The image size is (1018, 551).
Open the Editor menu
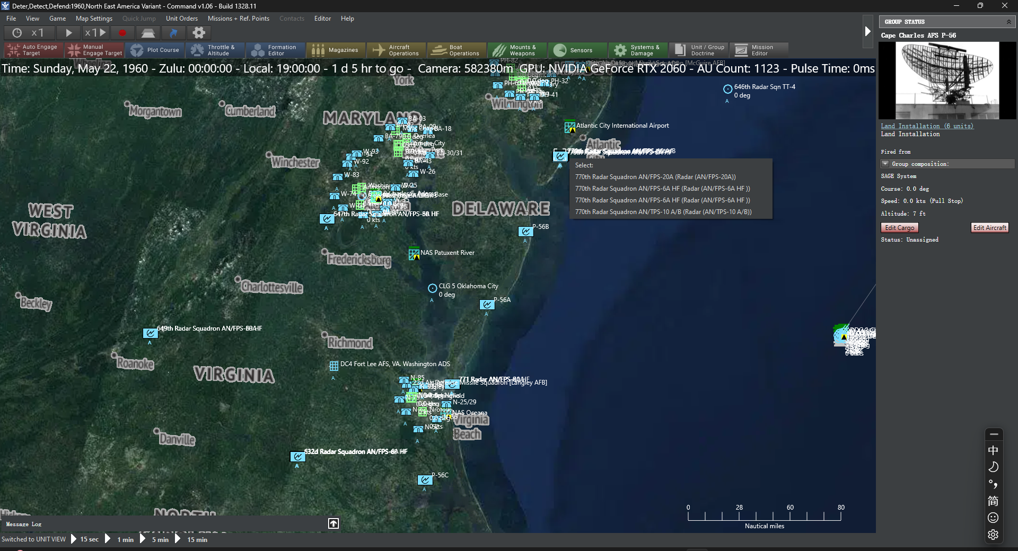tap(322, 19)
